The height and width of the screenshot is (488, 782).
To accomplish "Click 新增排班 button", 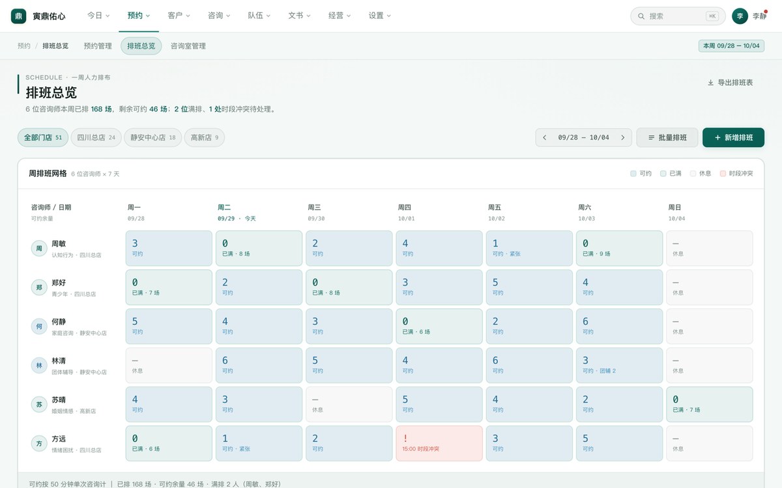I will pos(733,137).
